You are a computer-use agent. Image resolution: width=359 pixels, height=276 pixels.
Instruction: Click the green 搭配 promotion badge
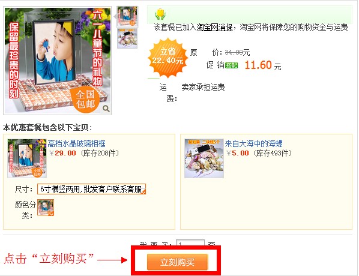(232, 65)
